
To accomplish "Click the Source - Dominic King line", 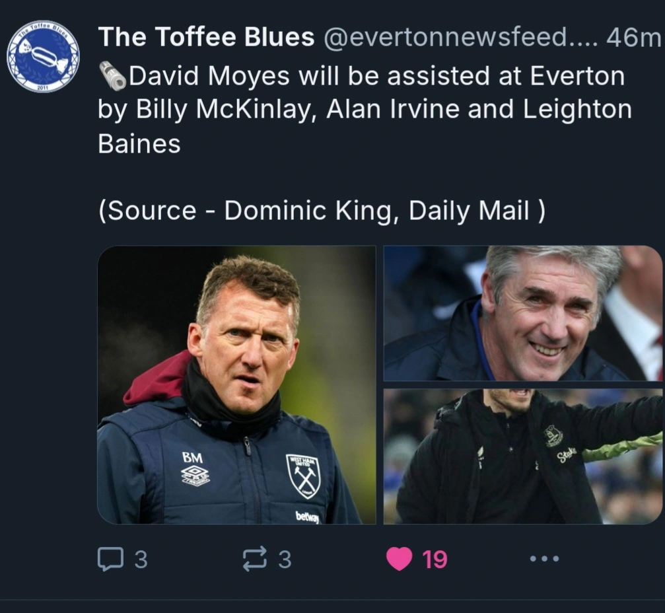I will click(x=322, y=211).
